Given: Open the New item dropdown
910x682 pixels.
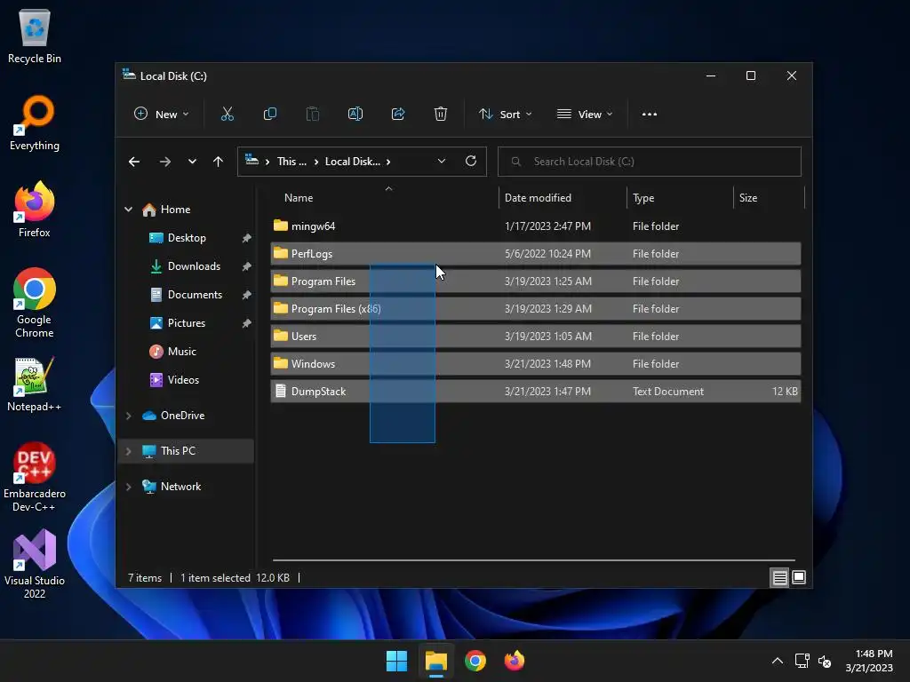Looking at the screenshot, I should pyautogui.click(x=162, y=115).
